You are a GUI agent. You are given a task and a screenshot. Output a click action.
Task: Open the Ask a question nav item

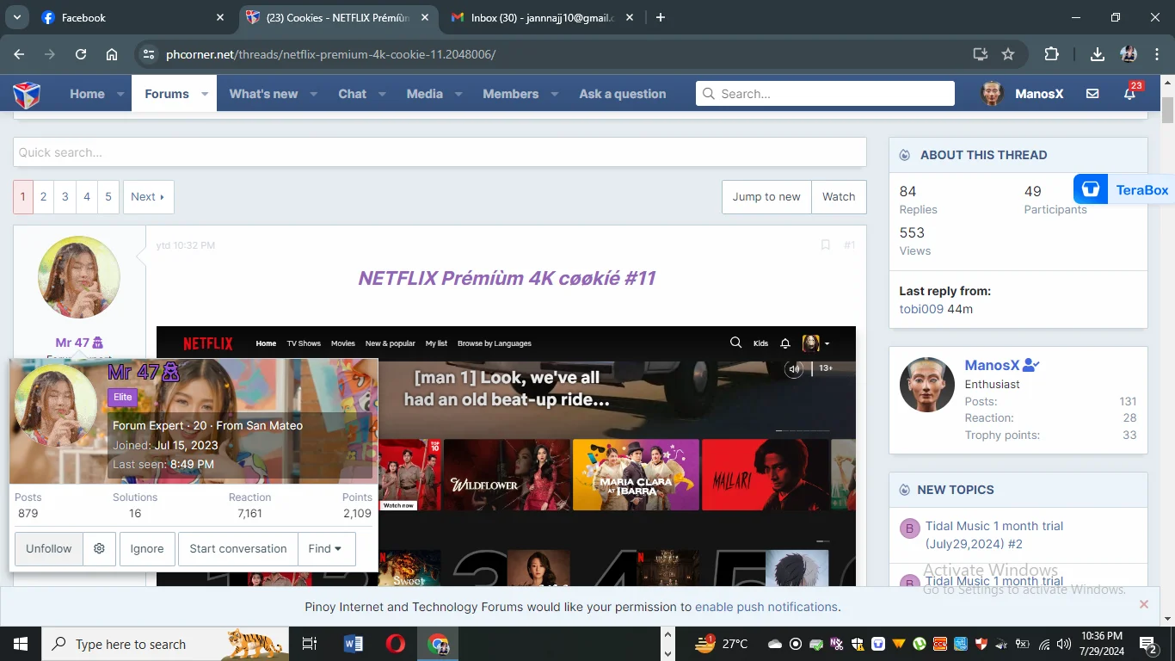coord(623,94)
